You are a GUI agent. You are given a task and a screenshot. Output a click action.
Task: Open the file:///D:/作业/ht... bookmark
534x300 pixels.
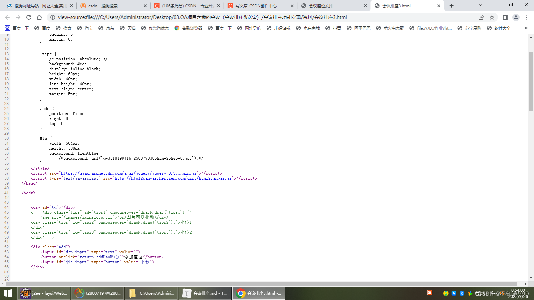tap(431, 28)
